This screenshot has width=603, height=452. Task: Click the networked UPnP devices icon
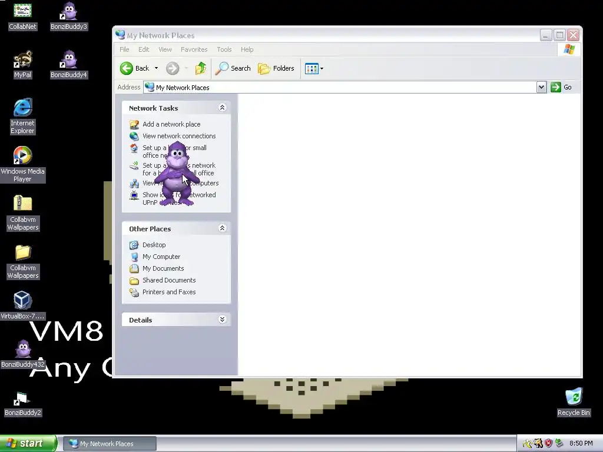click(134, 195)
